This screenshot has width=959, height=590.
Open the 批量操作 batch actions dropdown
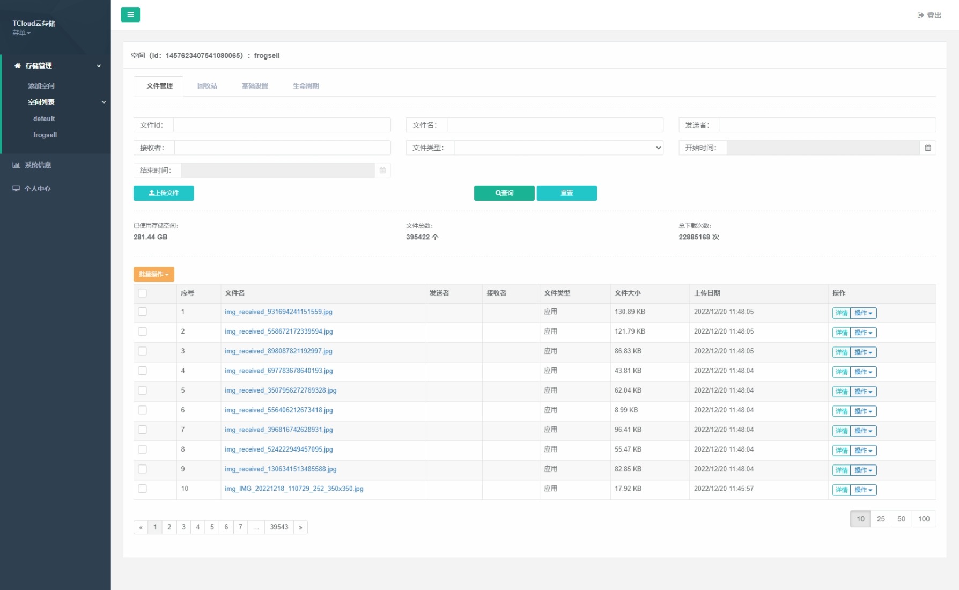pos(154,274)
